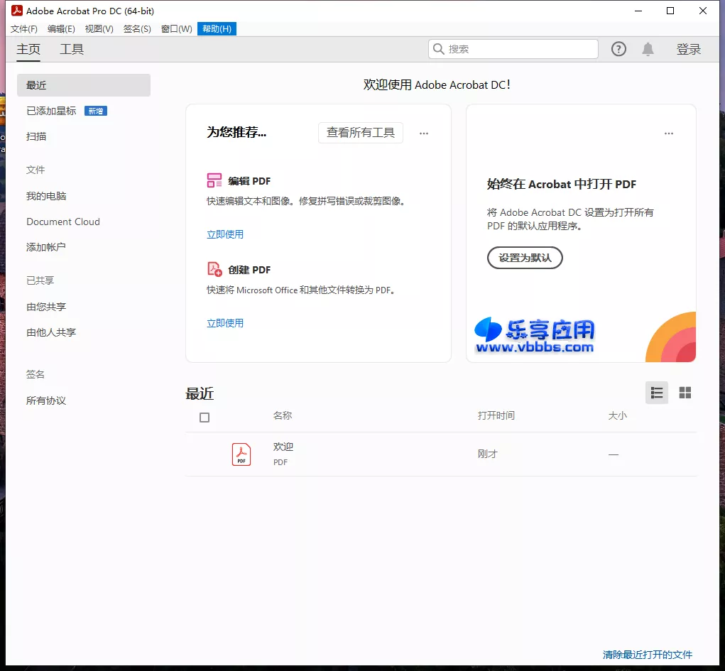
Task: Click the 设置为默认 button
Action: pos(525,258)
